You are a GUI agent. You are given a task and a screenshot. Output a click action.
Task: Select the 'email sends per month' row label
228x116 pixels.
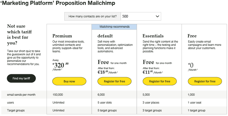coord(22,95)
